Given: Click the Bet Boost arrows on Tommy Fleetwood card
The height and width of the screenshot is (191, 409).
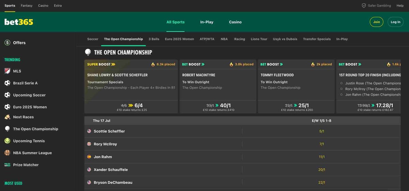Looking at the screenshot, I should click(x=282, y=64).
